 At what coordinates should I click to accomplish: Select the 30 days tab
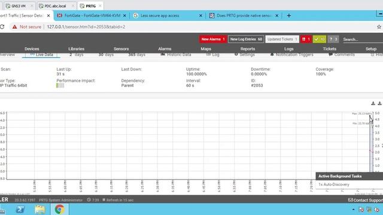coord(106,55)
